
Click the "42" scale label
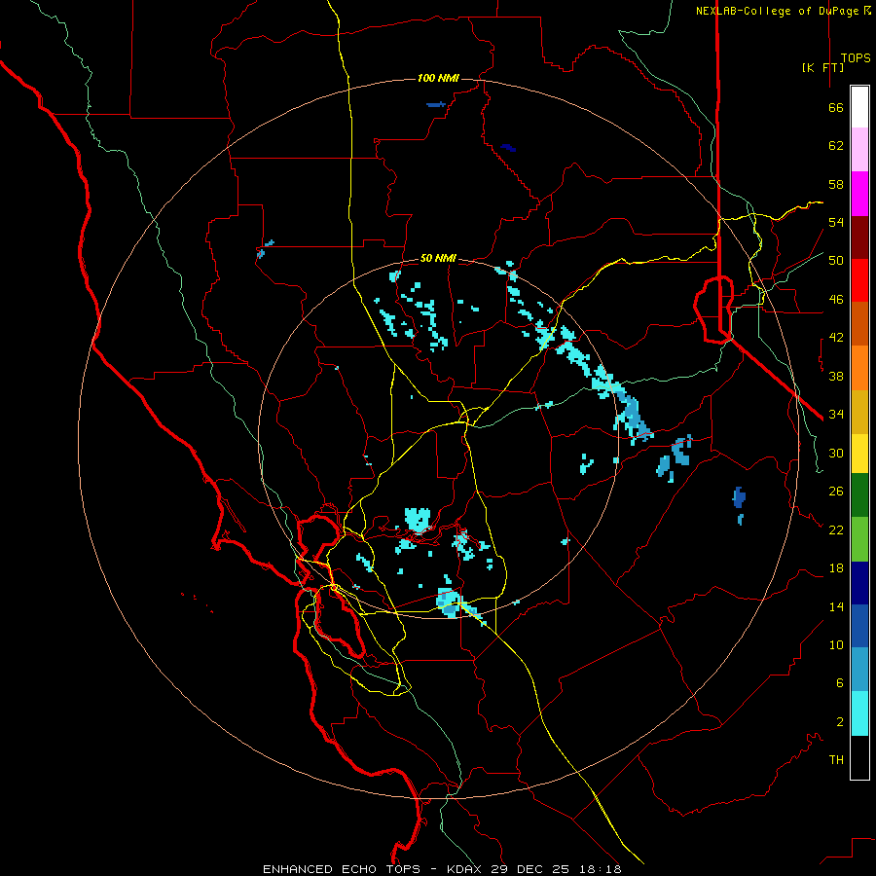[836, 338]
